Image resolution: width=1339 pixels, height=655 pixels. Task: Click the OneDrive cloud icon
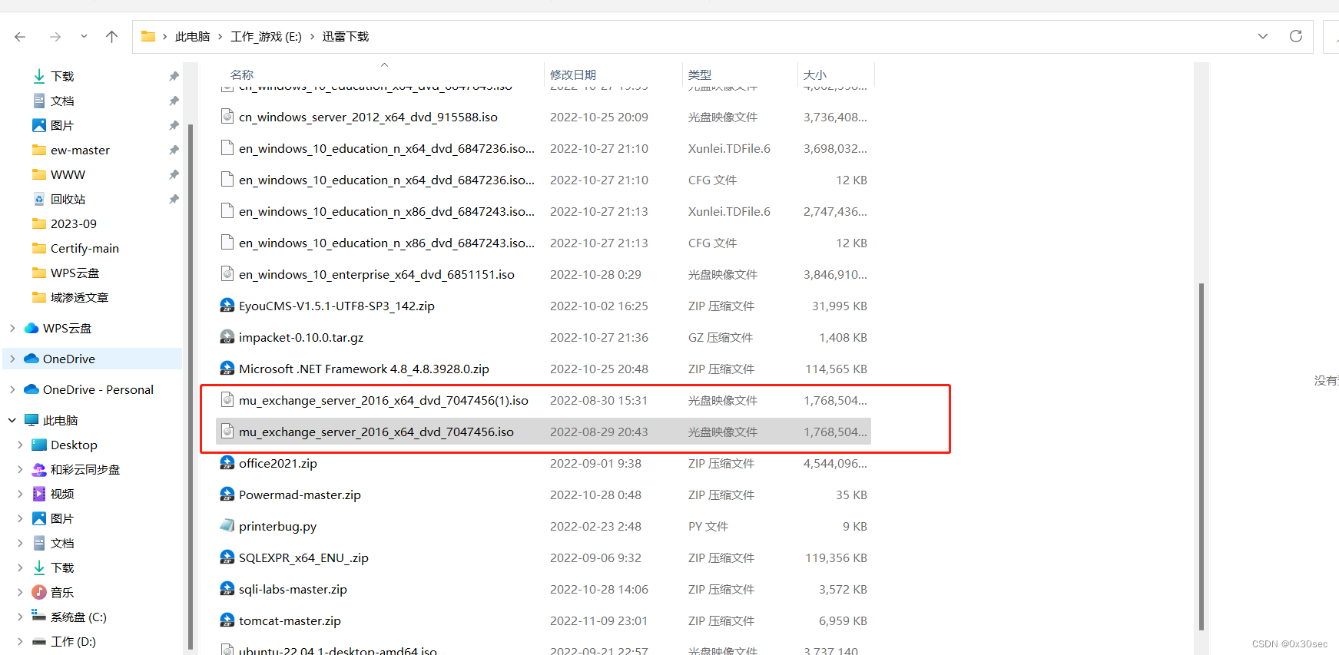[x=31, y=359]
